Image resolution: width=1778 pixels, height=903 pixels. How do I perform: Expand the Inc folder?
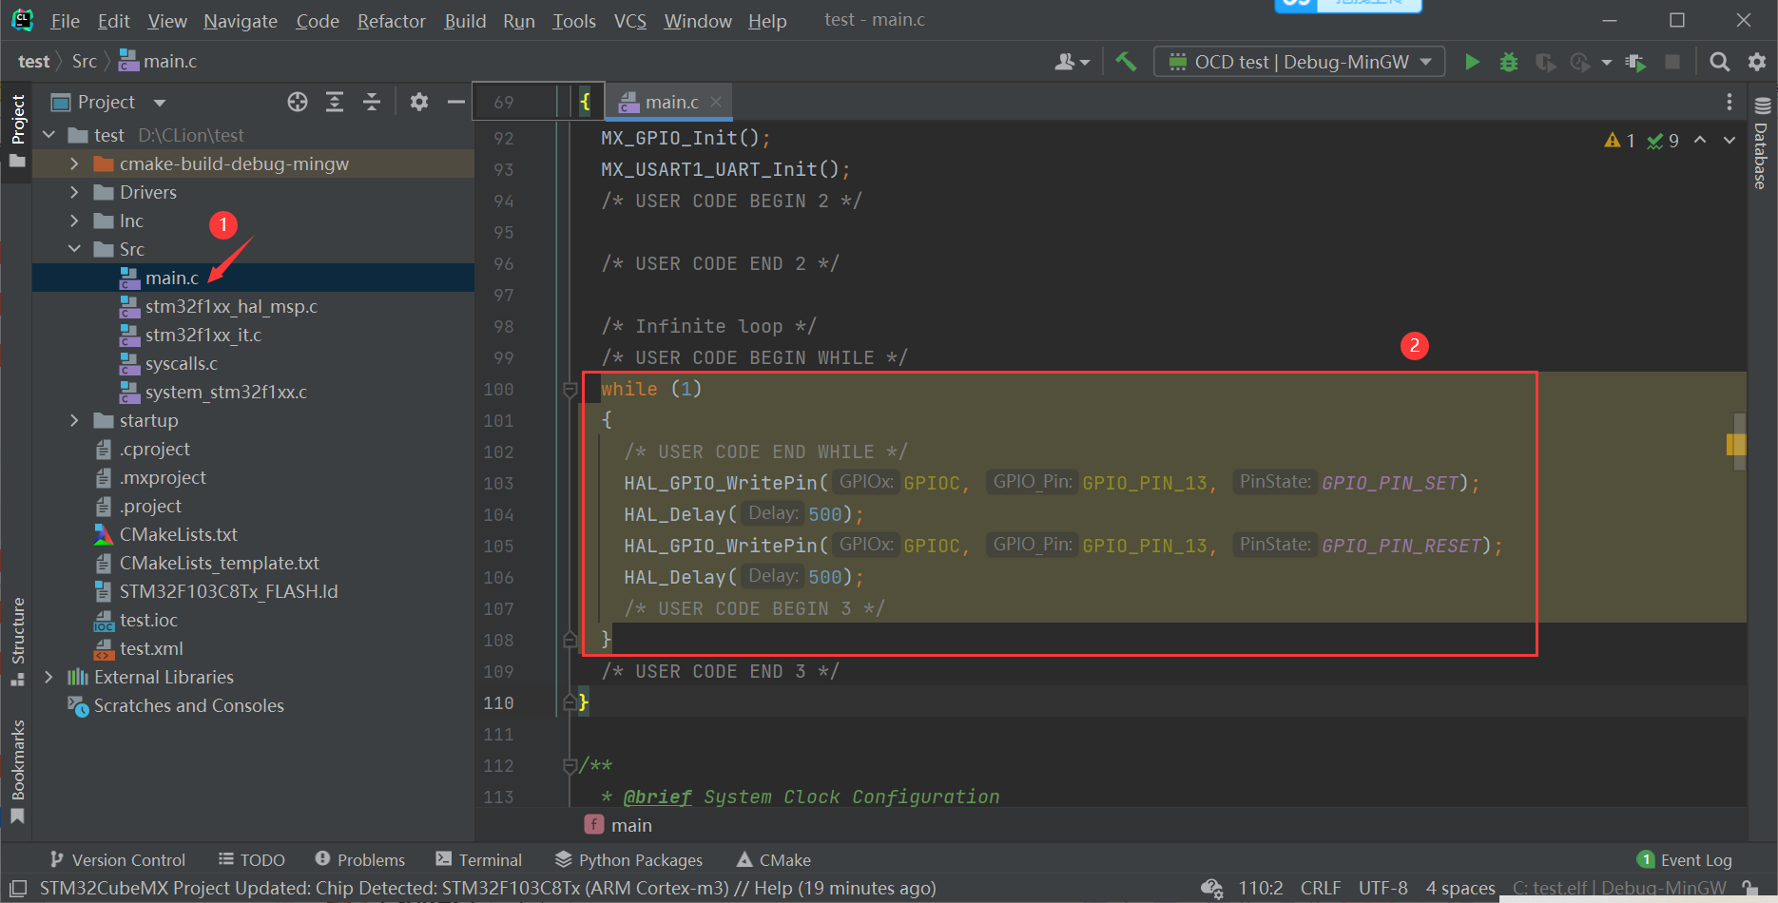click(74, 221)
